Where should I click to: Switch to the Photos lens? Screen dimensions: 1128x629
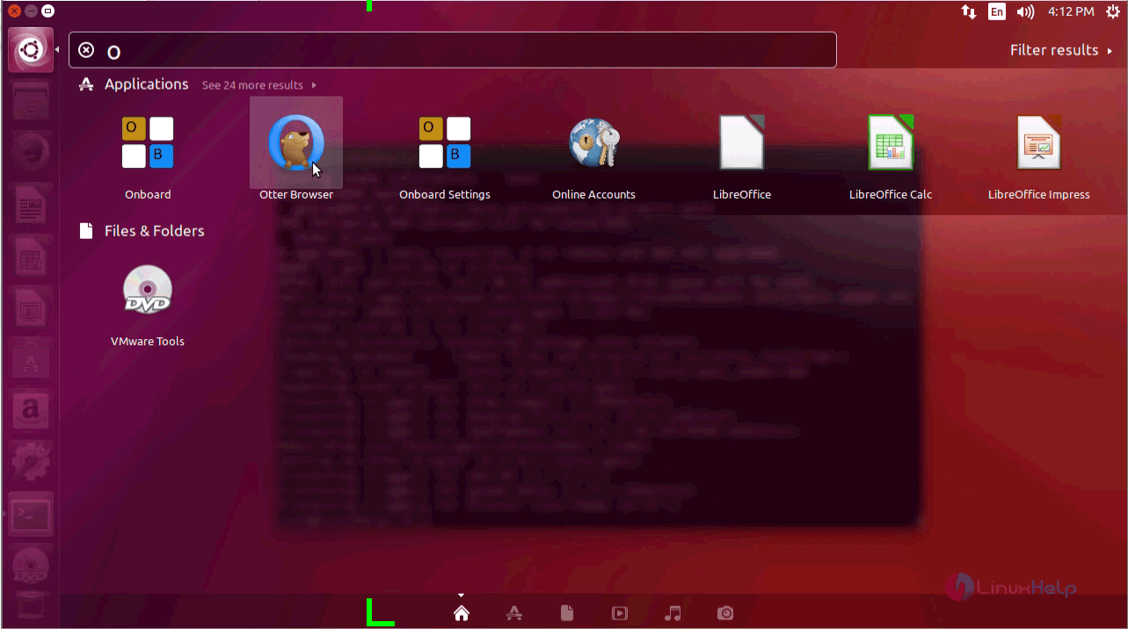pyautogui.click(x=725, y=613)
